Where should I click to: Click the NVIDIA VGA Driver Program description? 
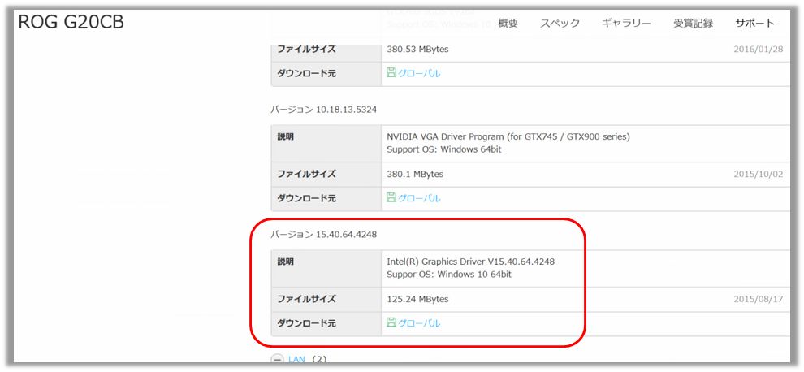click(x=508, y=137)
